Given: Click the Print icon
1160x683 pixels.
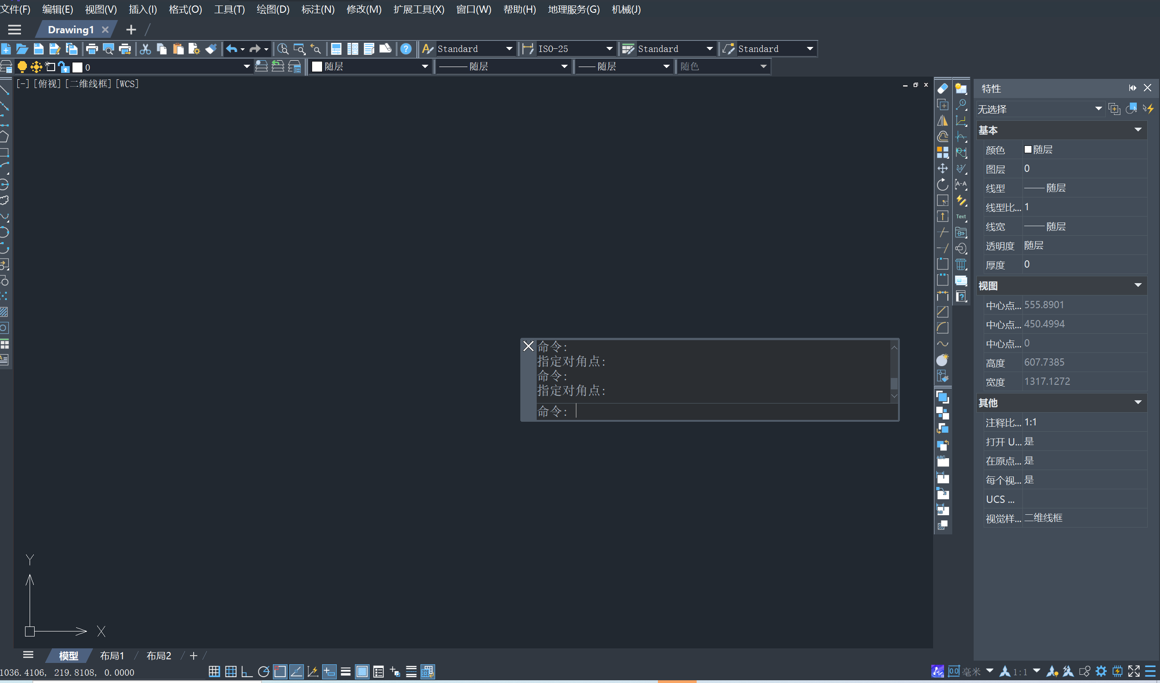Looking at the screenshot, I should (92, 49).
